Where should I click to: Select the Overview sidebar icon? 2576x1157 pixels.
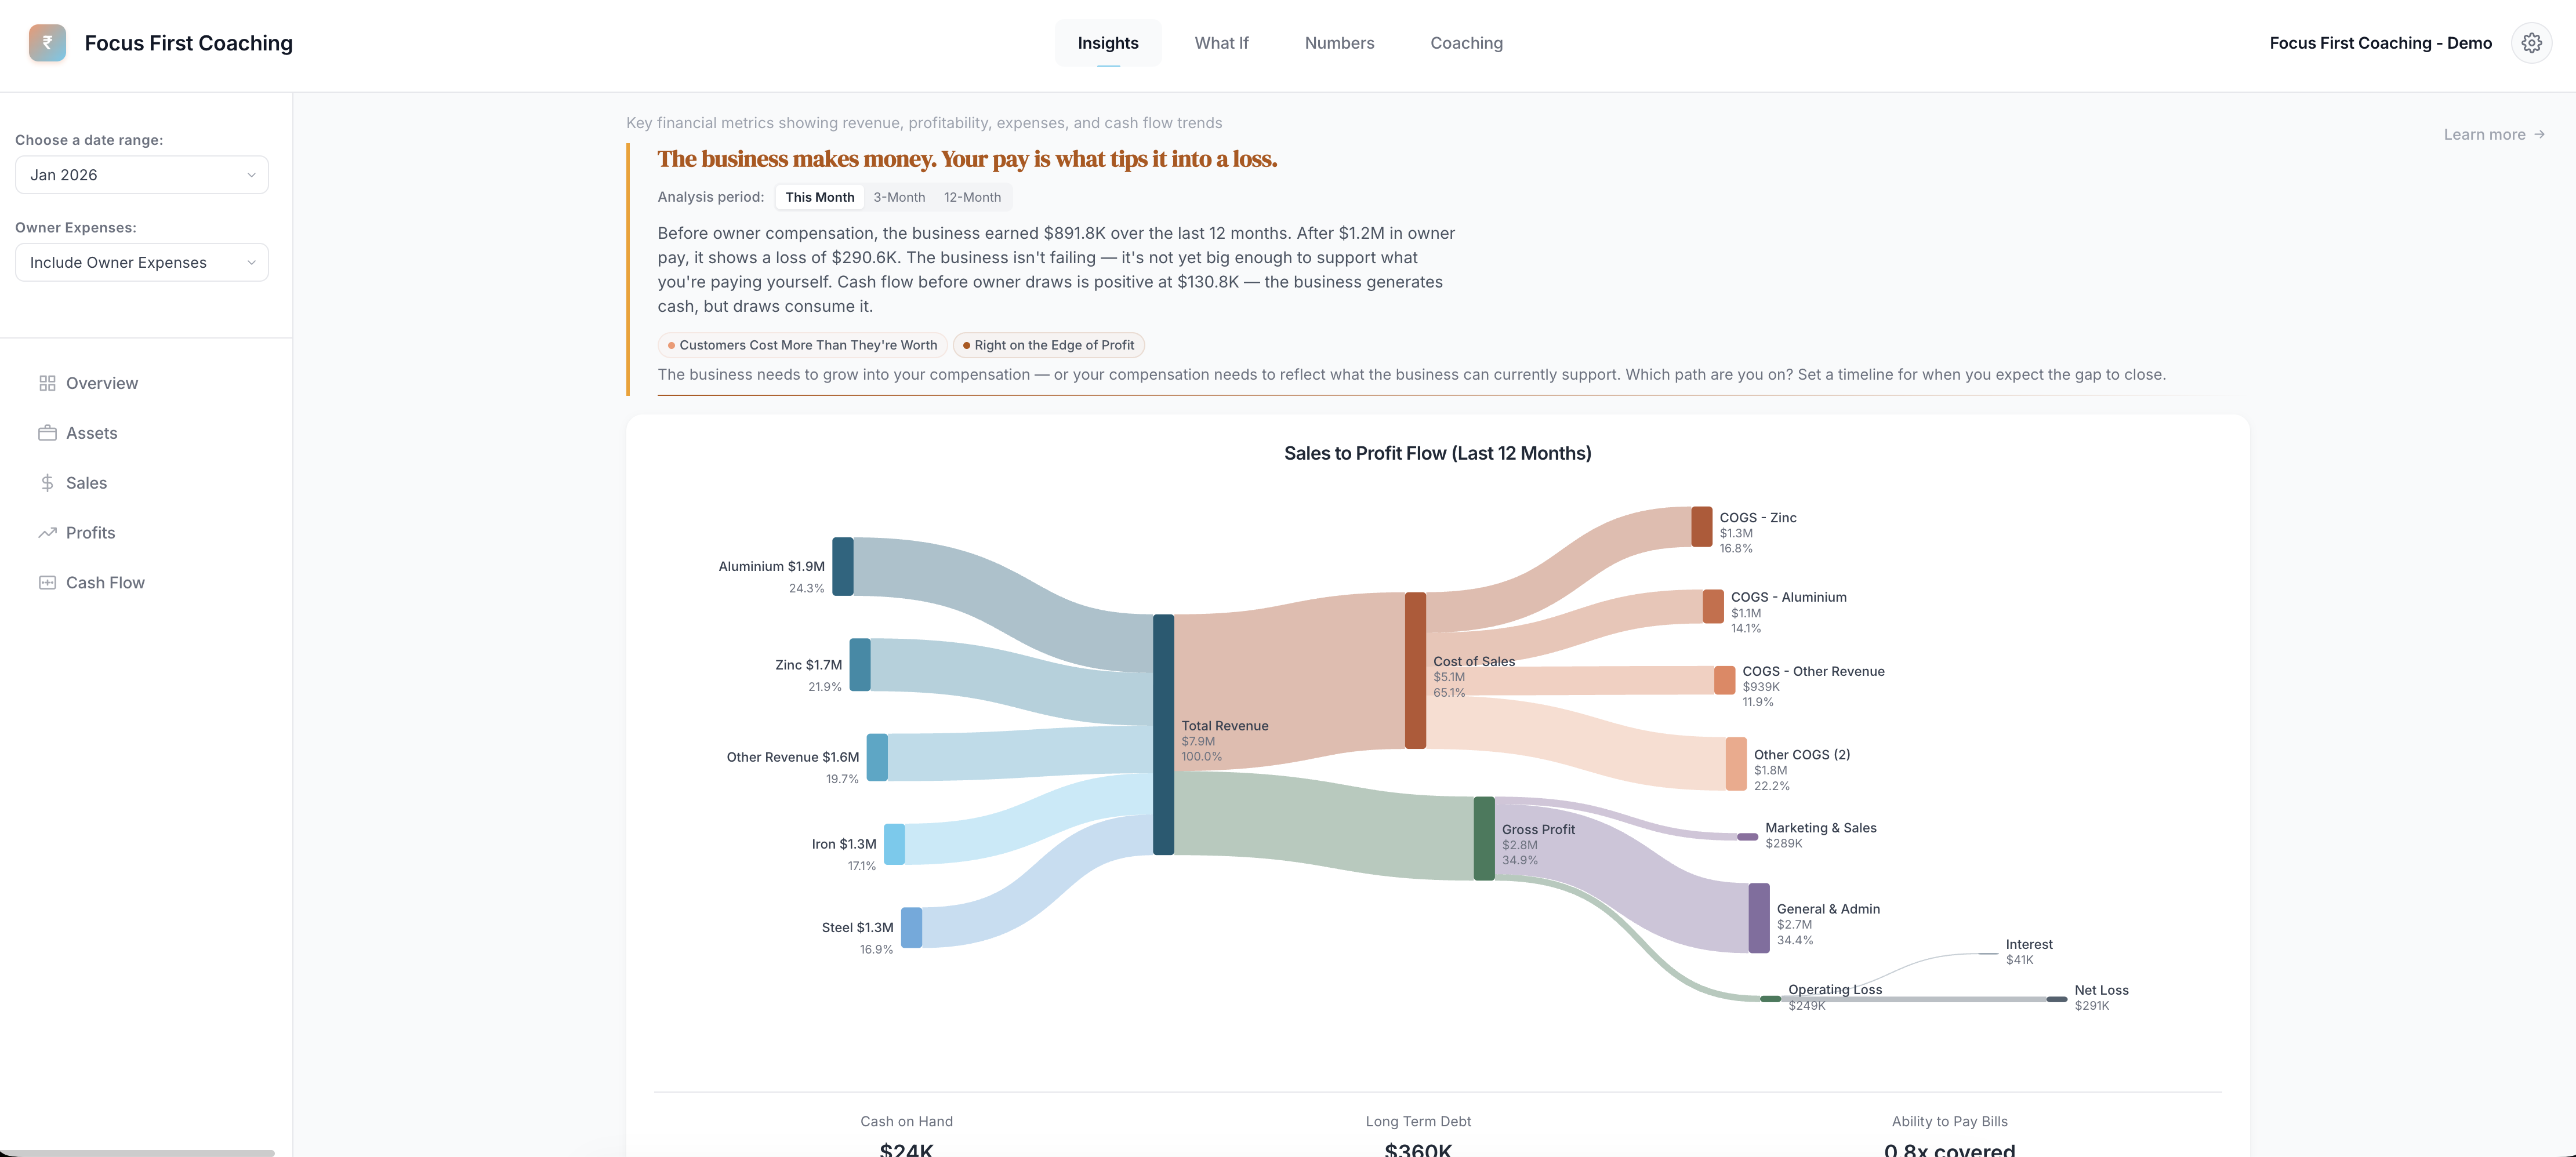pyautogui.click(x=48, y=383)
